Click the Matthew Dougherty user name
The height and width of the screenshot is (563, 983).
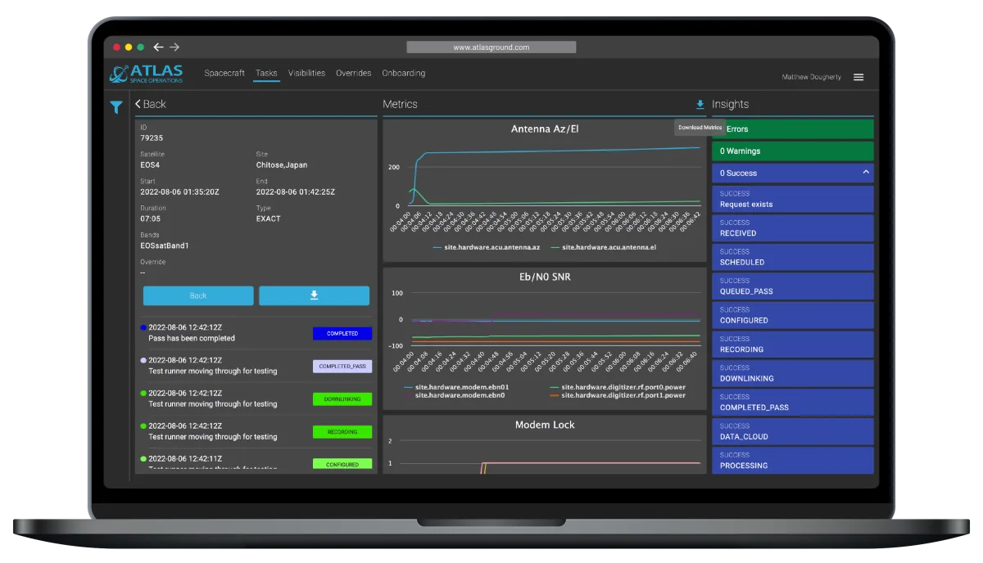(812, 77)
